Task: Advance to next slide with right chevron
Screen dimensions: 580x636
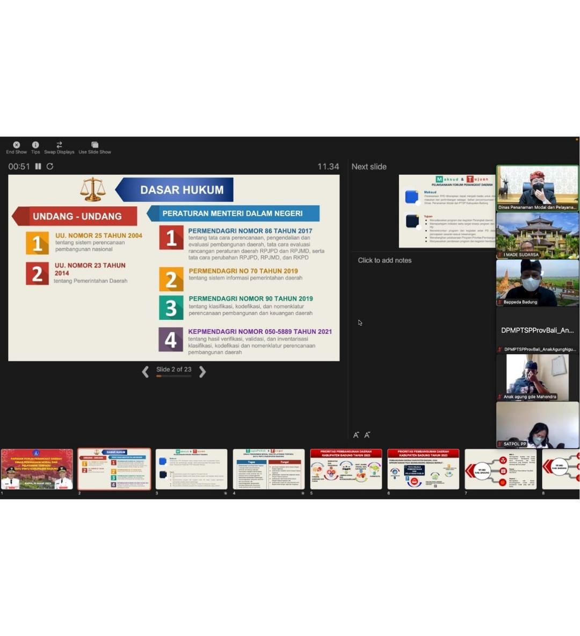Action: click(x=202, y=372)
